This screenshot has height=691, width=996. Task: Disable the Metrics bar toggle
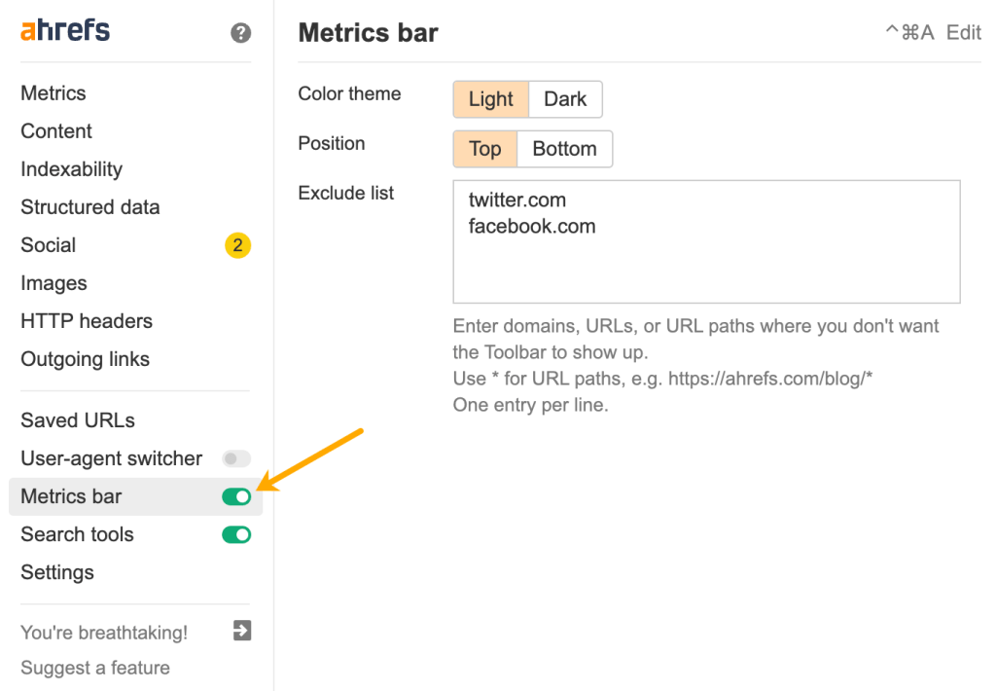[236, 496]
